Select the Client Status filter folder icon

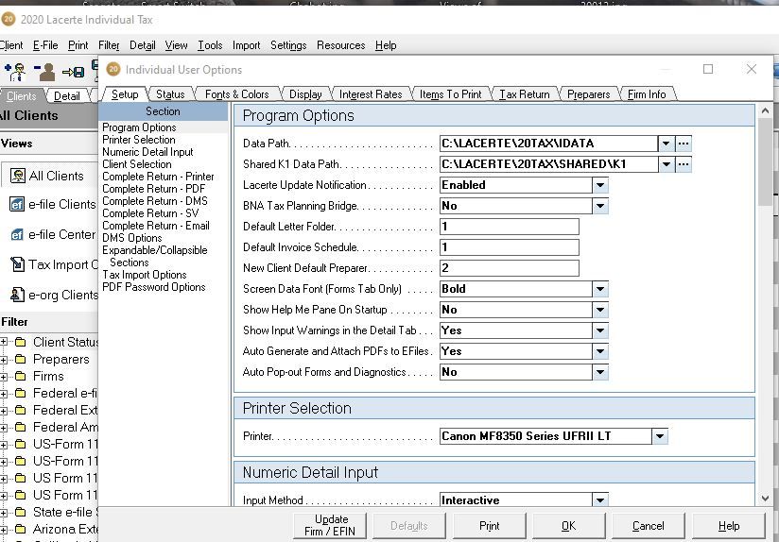tap(21, 342)
